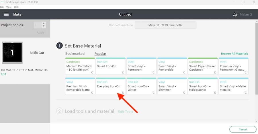Click the scrollbar down arrow
Viewport: 258px width, 134px height.
click(x=257, y=121)
